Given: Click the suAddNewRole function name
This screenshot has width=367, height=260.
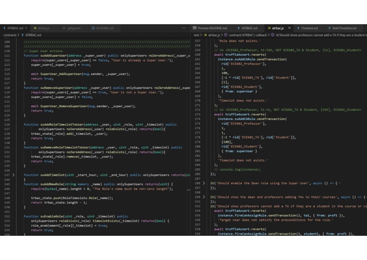Looking at the screenshot, I should 52,184.
